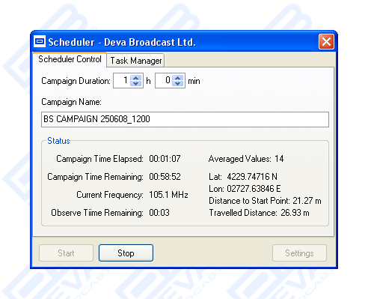Screen dimensions: 368x299
Task: Click the Status group label
Action: pos(58,141)
